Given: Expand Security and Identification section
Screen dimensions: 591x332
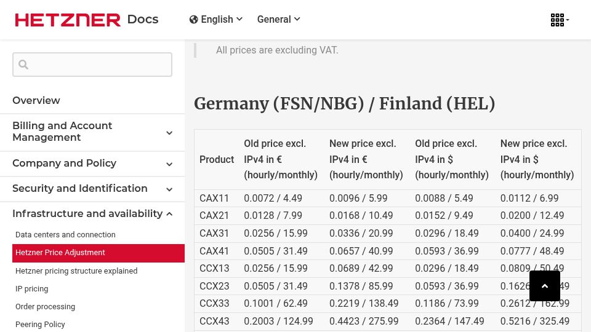Looking at the screenshot, I should point(92,189).
